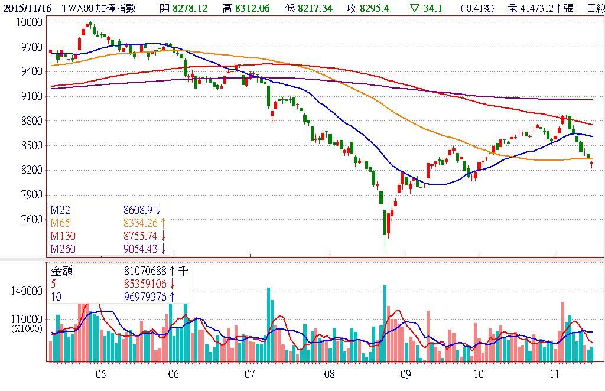Click the high price 8312.06
This screenshot has height=391, width=605.
tap(252, 8)
